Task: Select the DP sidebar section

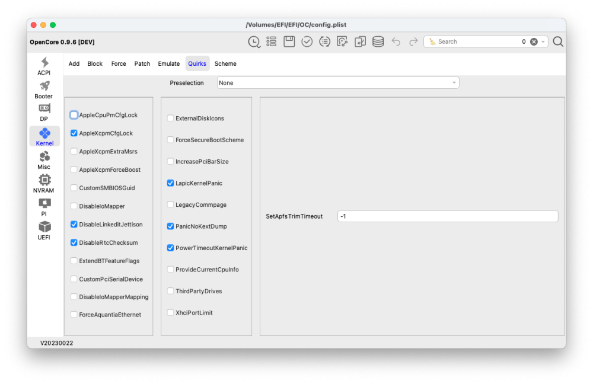Action: point(44,113)
